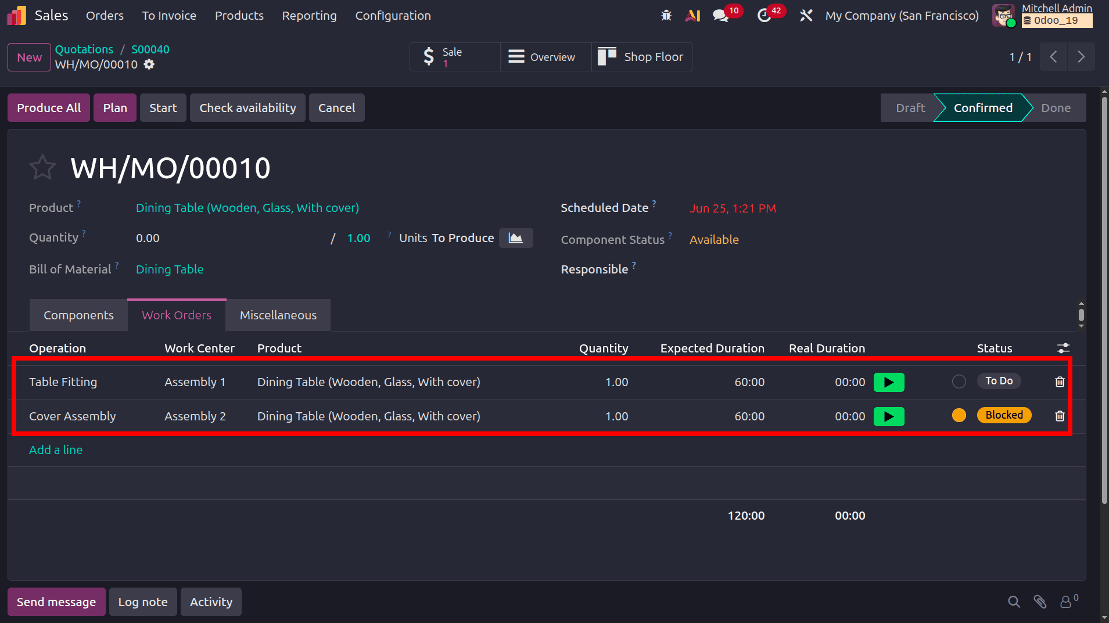Viewport: 1109px width, 623px height.
Task: Delete the Table Fitting work order row
Action: tap(1060, 381)
